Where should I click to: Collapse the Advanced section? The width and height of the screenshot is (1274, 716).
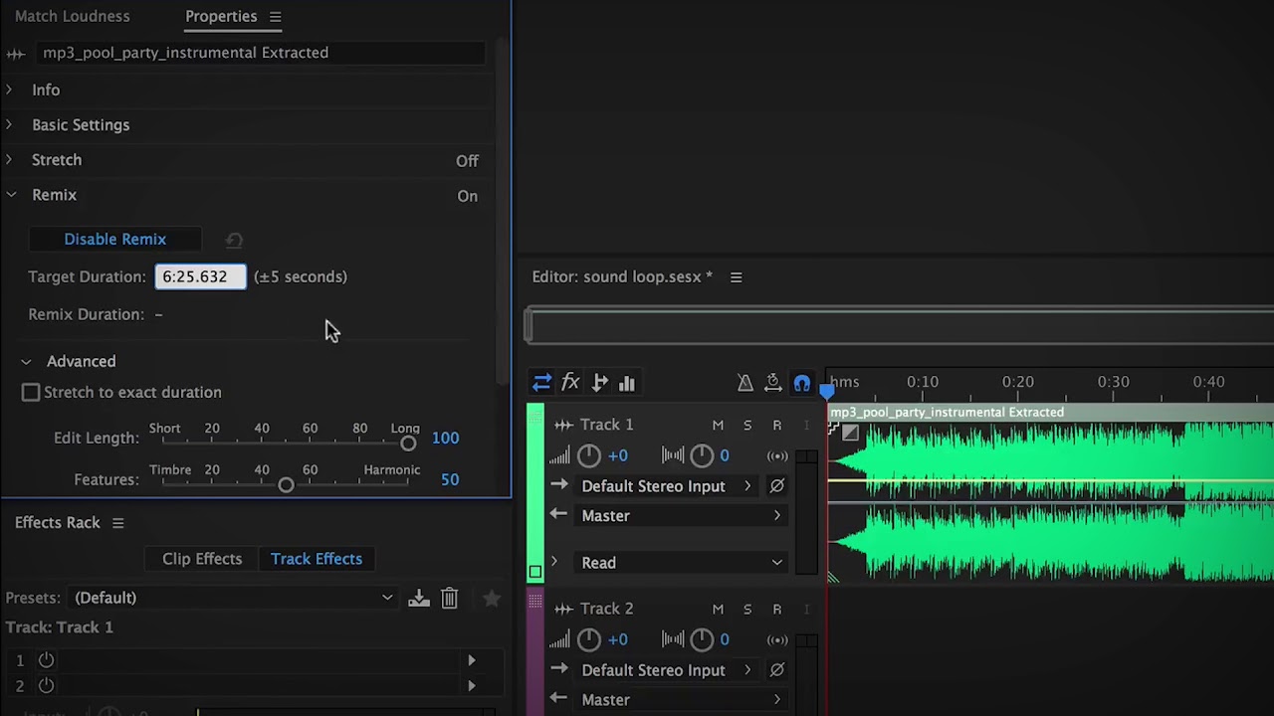tap(26, 362)
